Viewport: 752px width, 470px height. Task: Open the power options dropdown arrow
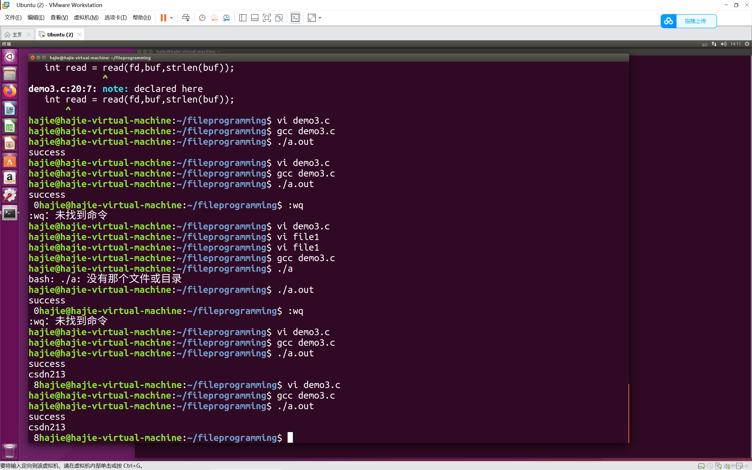[172, 18]
